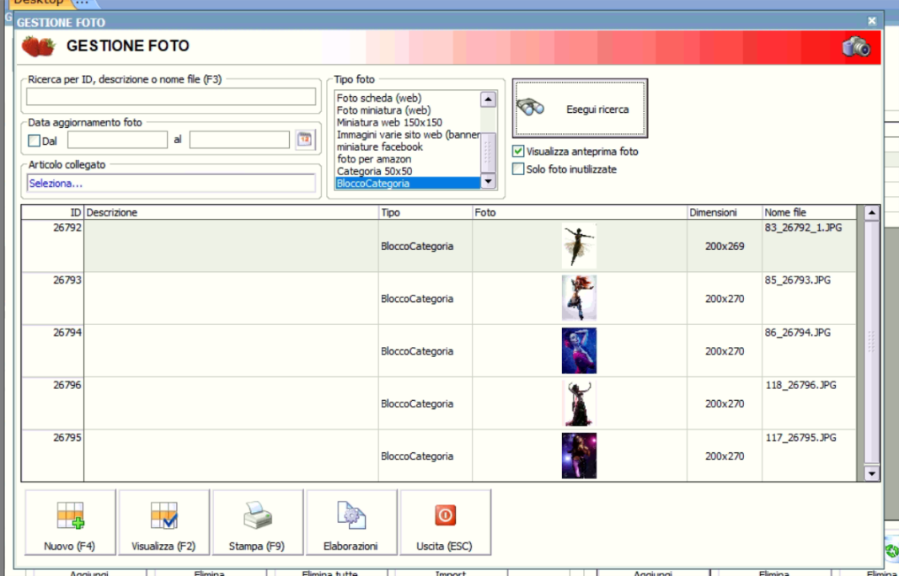Check Solo foto inutilizzate
The height and width of the screenshot is (576, 899).
pos(518,169)
